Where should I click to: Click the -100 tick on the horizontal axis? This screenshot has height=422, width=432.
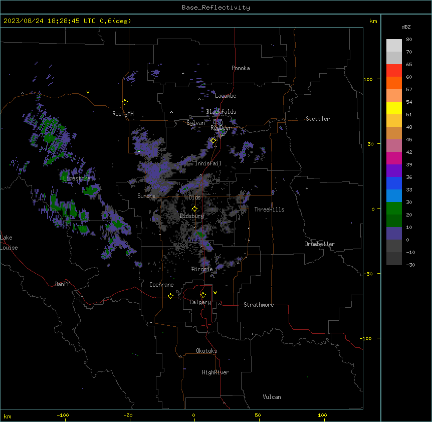pyautogui.click(x=63, y=415)
